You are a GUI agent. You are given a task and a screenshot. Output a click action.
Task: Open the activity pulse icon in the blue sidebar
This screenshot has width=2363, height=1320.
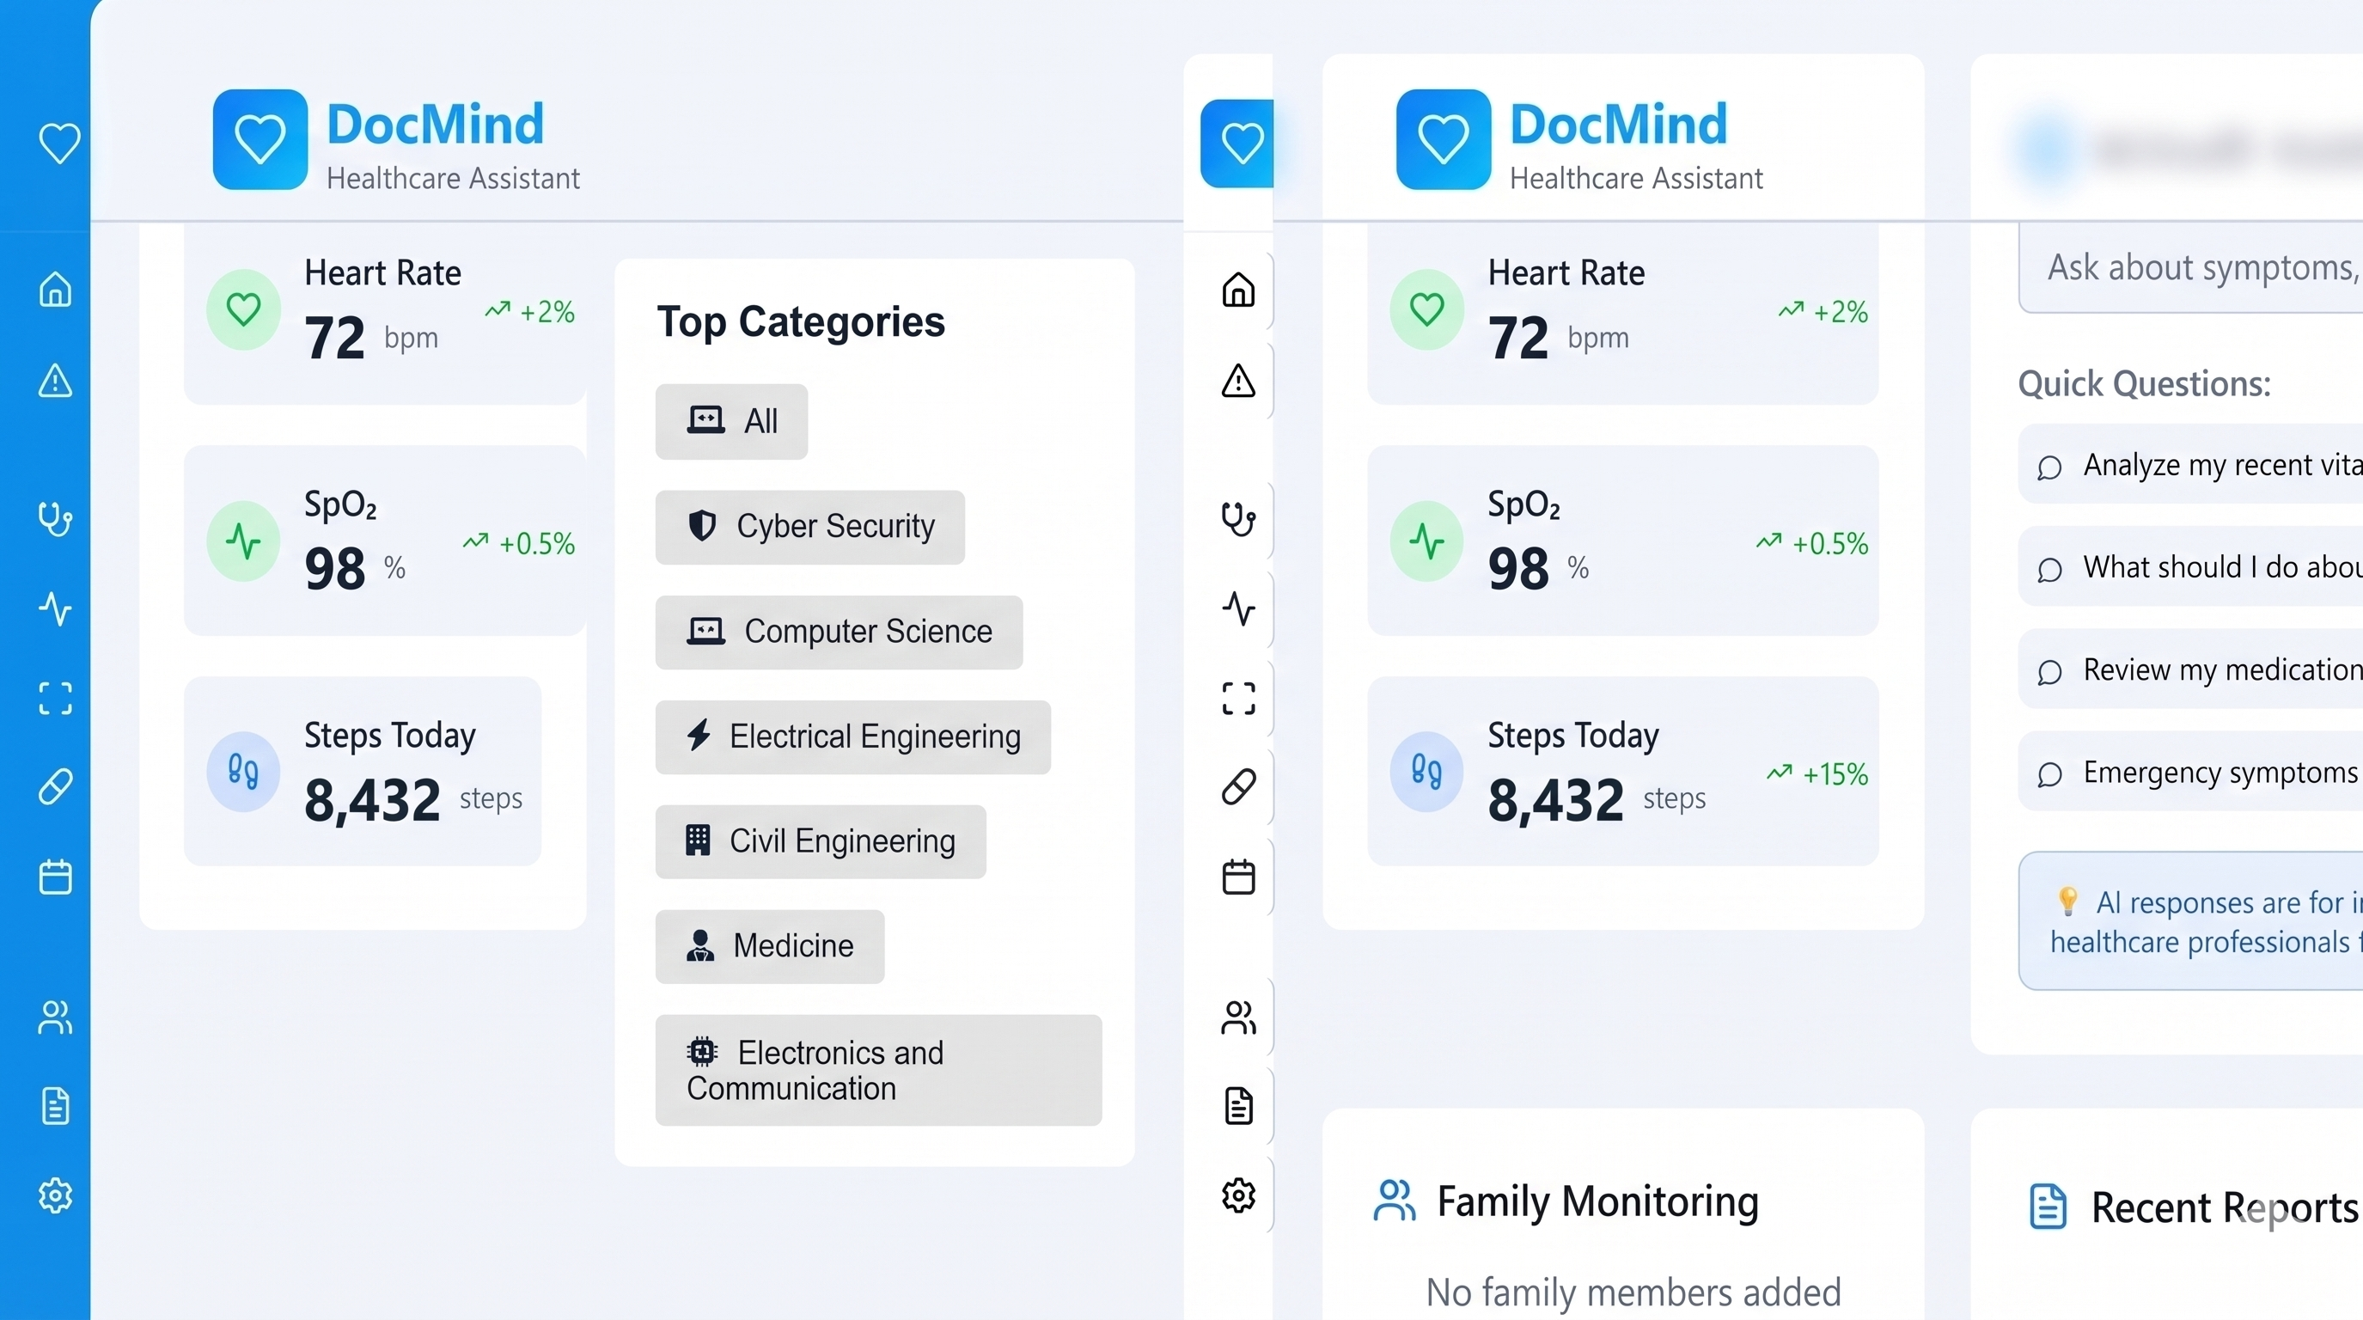click(56, 608)
